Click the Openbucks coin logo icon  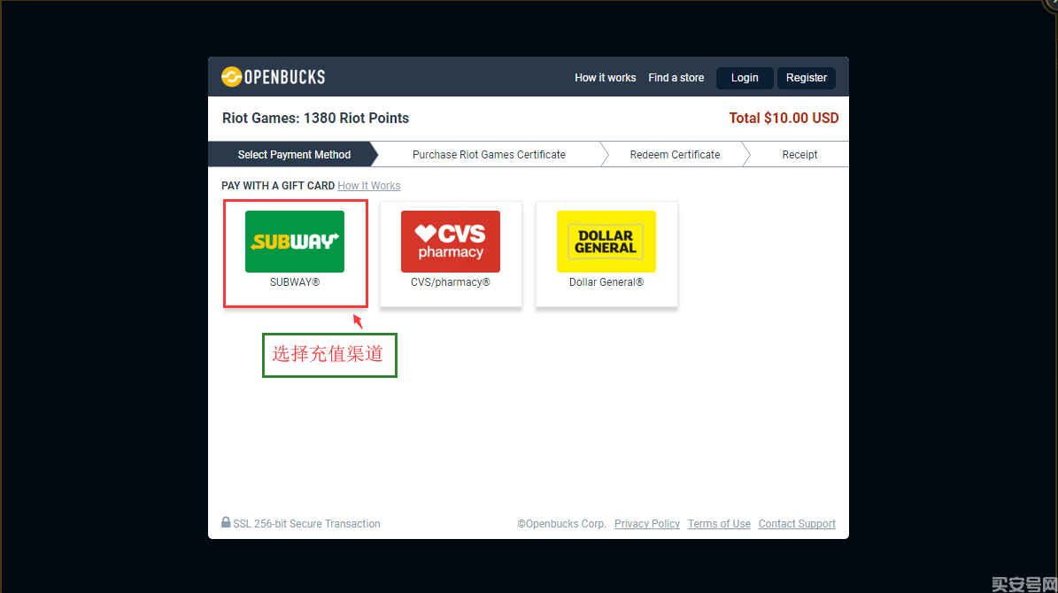[231, 77]
